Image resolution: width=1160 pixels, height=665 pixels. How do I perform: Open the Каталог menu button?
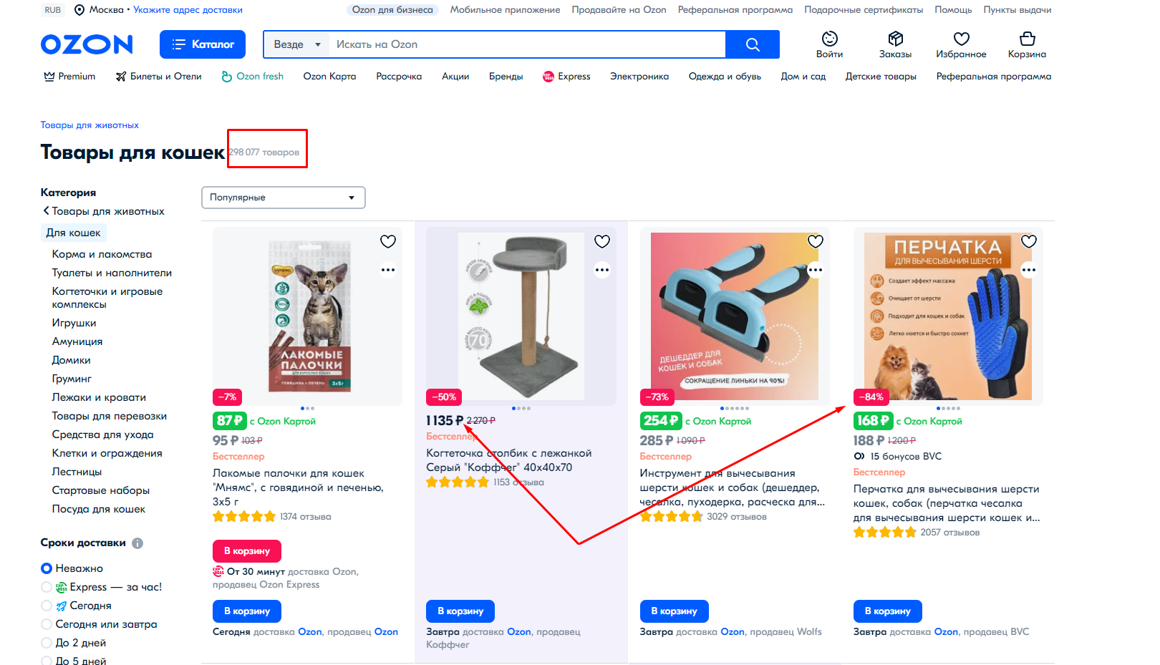tap(203, 44)
